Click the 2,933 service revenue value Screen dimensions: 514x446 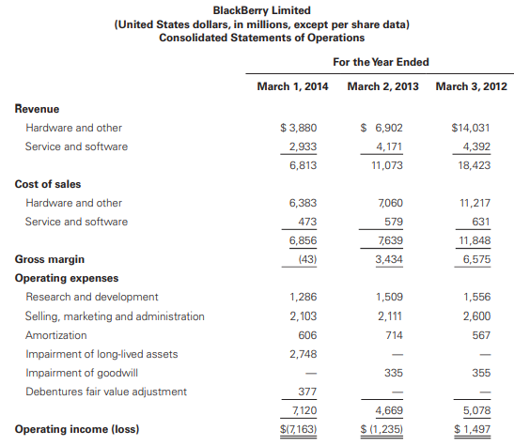[303, 146]
